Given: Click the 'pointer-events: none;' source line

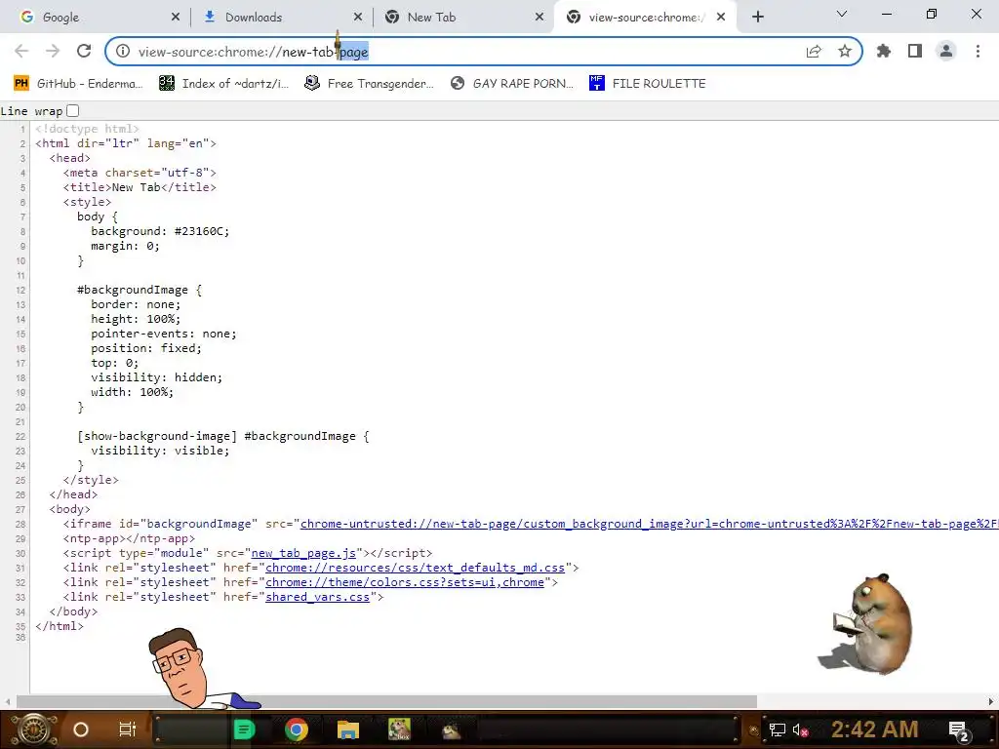Looking at the screenshot, I should click(163, 334).
